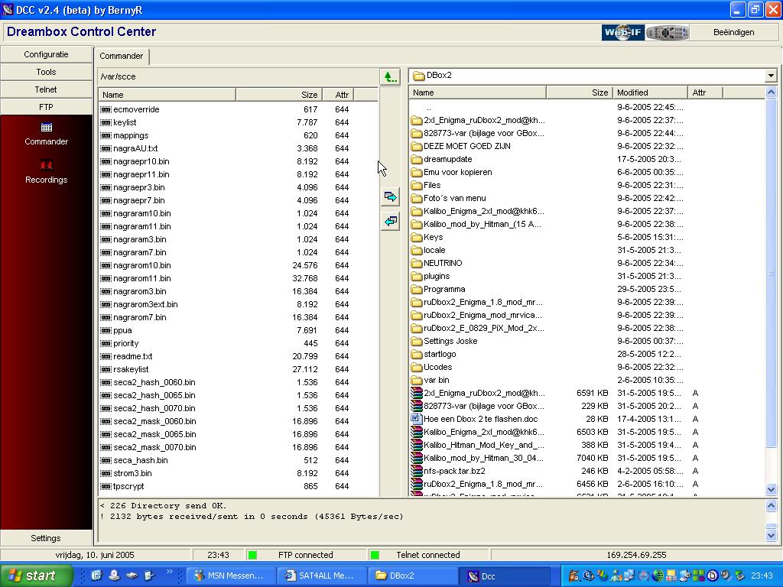Click the local file list scrollbar thumb
This screenshot has height=587, width=783.
pos(771,273)
